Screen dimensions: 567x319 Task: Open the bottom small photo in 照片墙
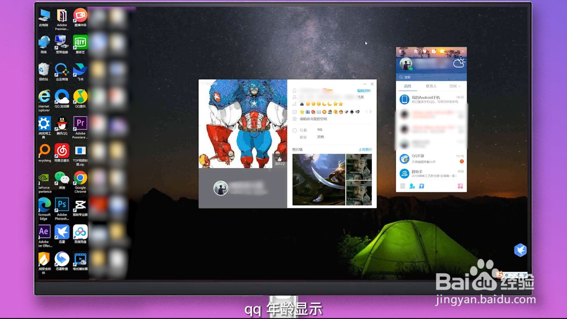click(x=359, y=193)
